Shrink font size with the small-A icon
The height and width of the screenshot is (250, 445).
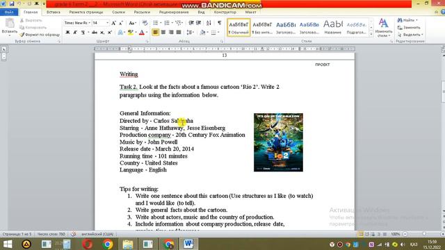point(121,23)
